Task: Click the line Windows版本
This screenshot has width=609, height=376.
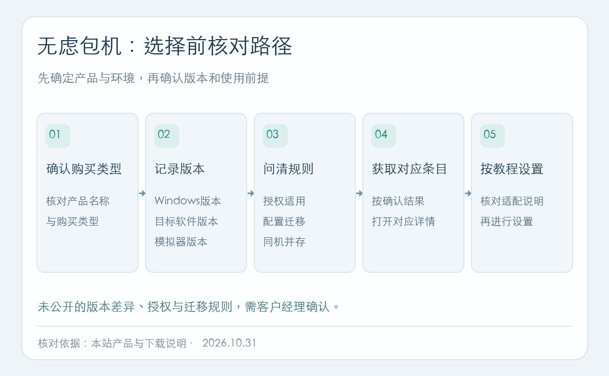Action: coord(188,201)
